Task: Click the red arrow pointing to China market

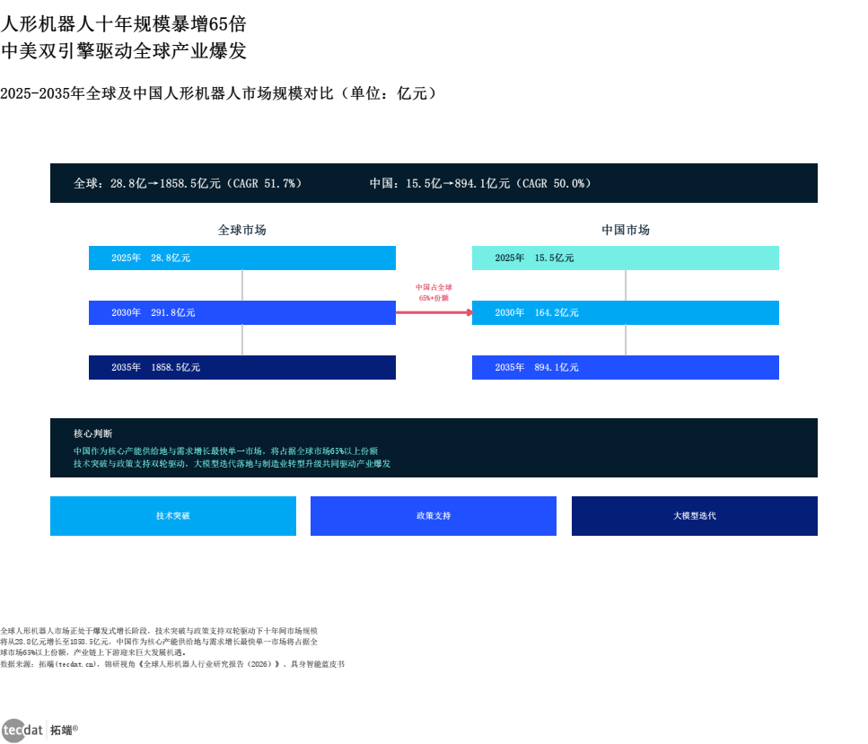Action: [434, 313]
